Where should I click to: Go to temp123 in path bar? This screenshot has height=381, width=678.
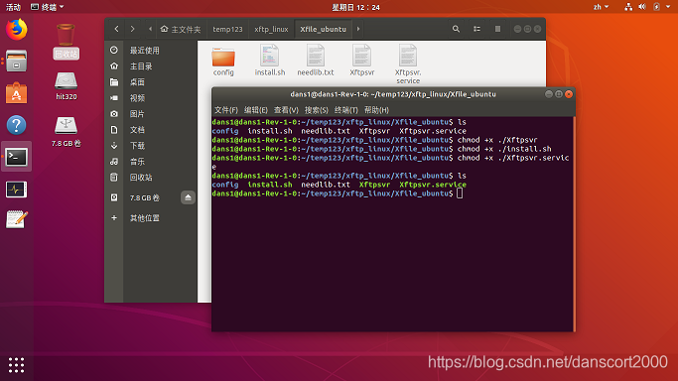pos(227,29)
